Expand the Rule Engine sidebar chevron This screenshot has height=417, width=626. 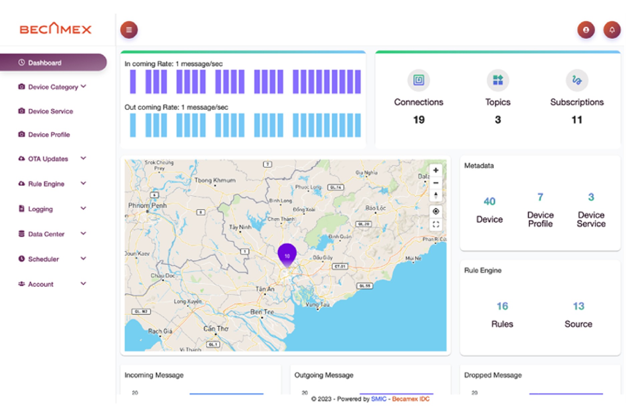pos(83,183)
